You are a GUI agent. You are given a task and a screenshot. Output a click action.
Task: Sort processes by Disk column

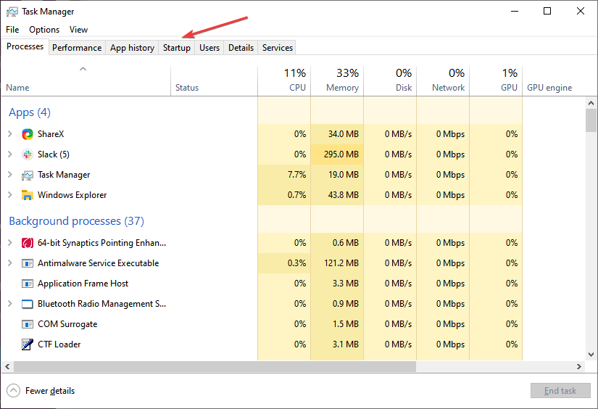click(x=390, y=80)
